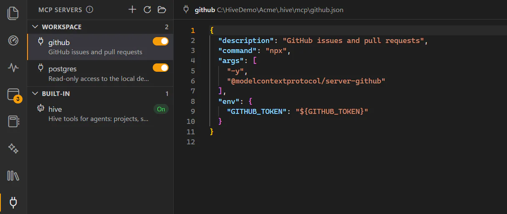
Task: Click the MCP SERVERS panel title
Action: click(x=60, y=10)
